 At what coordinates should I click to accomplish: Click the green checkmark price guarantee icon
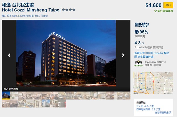tap(155, 11)
